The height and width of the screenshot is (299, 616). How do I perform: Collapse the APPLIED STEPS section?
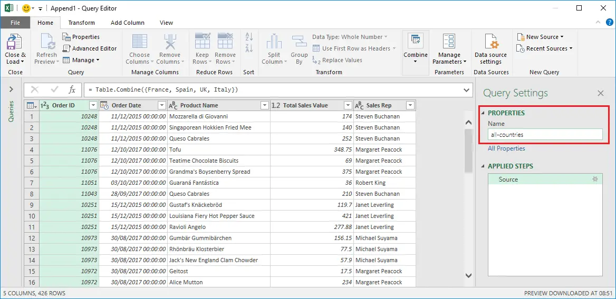(x=483, y=166)
